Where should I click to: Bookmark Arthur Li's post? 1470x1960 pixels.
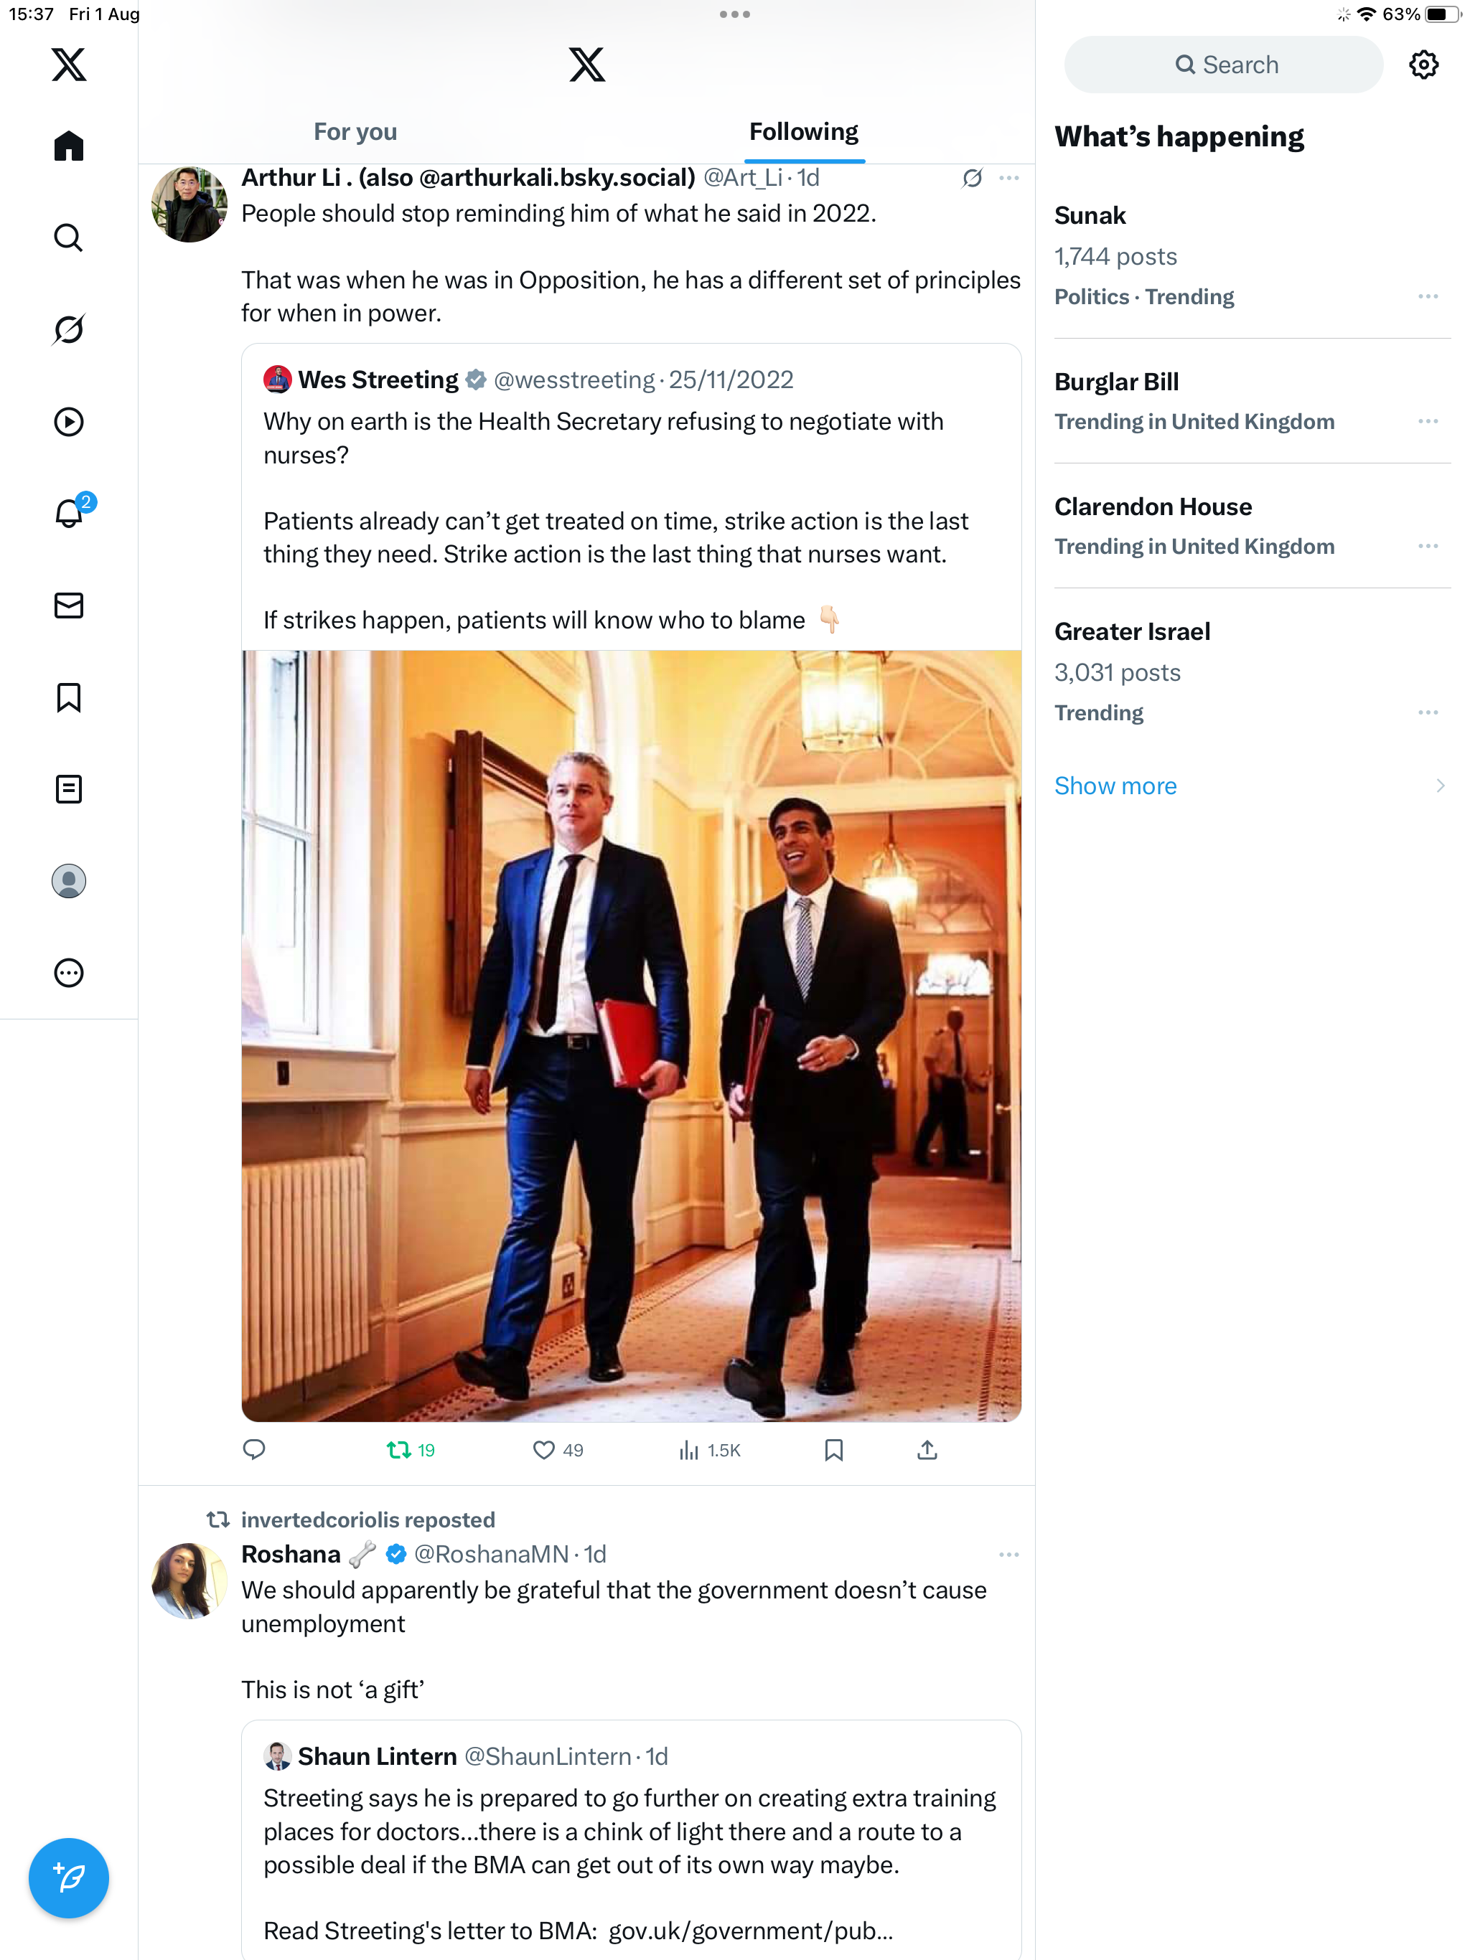(x=833, y=1450)
